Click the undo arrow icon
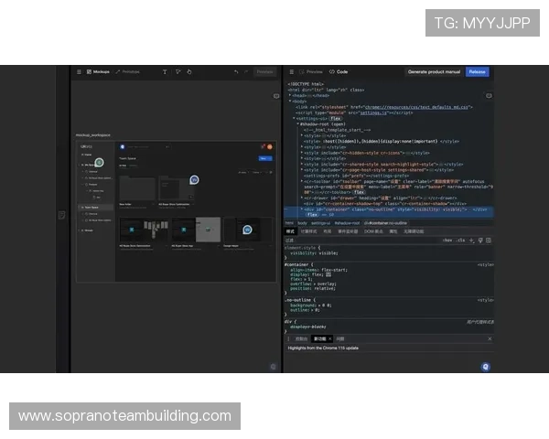 (x=235, y=71)
